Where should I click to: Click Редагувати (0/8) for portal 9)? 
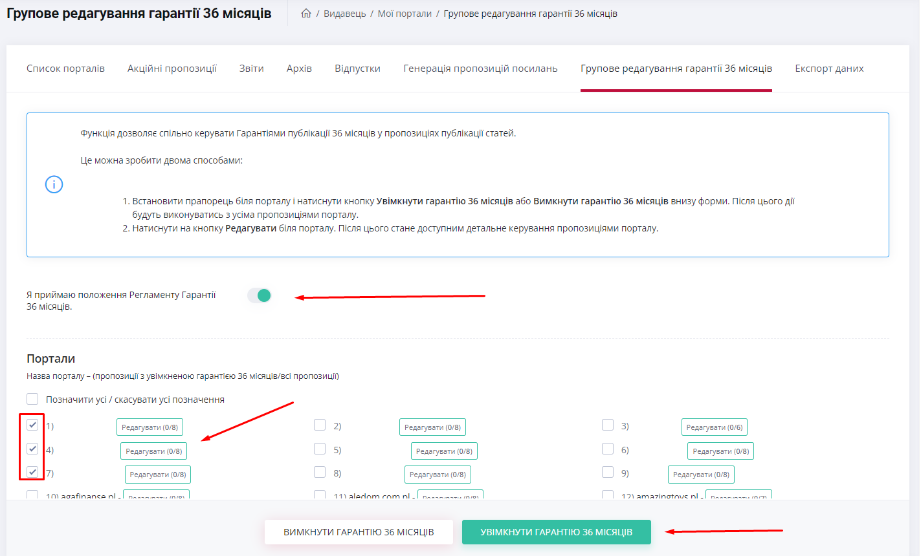pos(701,475)
